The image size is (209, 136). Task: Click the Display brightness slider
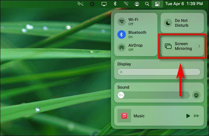pyautogui.click(x=159, y=72)
